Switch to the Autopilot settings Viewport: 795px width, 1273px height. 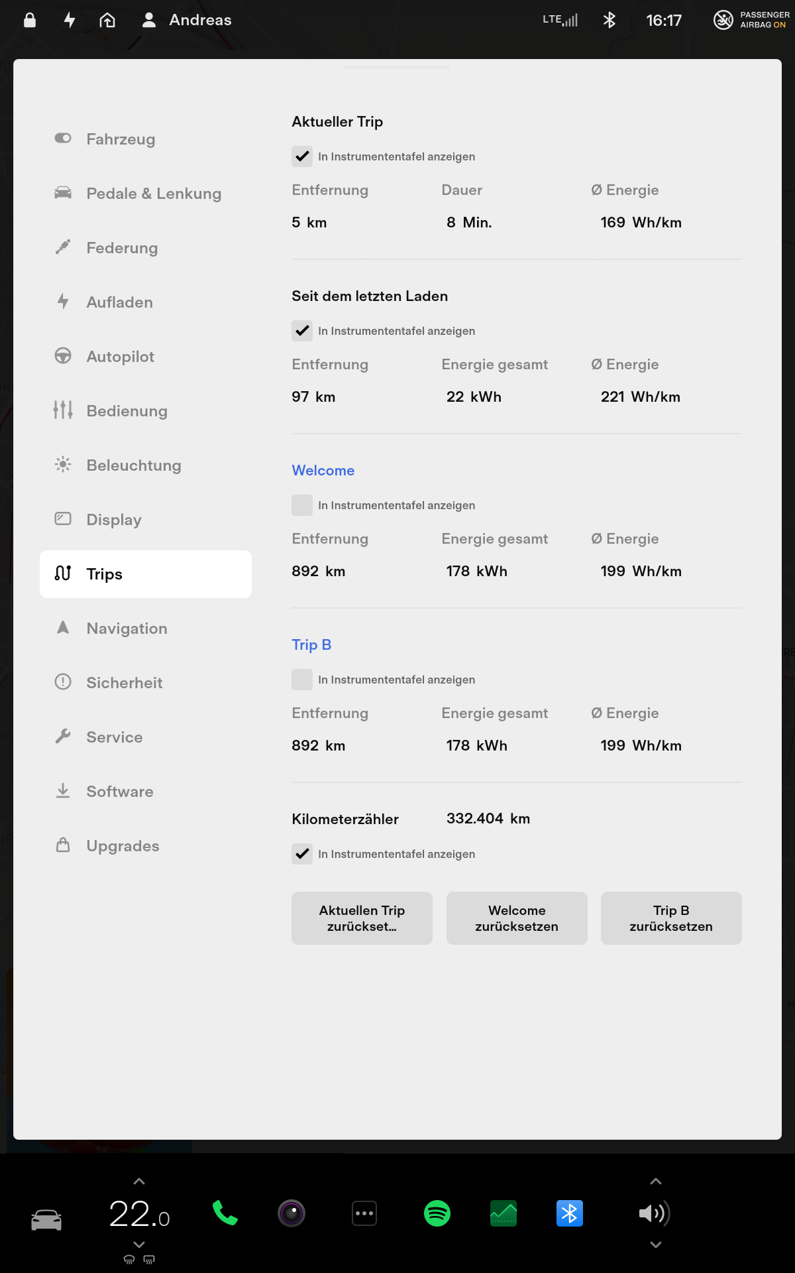(120, 357)
